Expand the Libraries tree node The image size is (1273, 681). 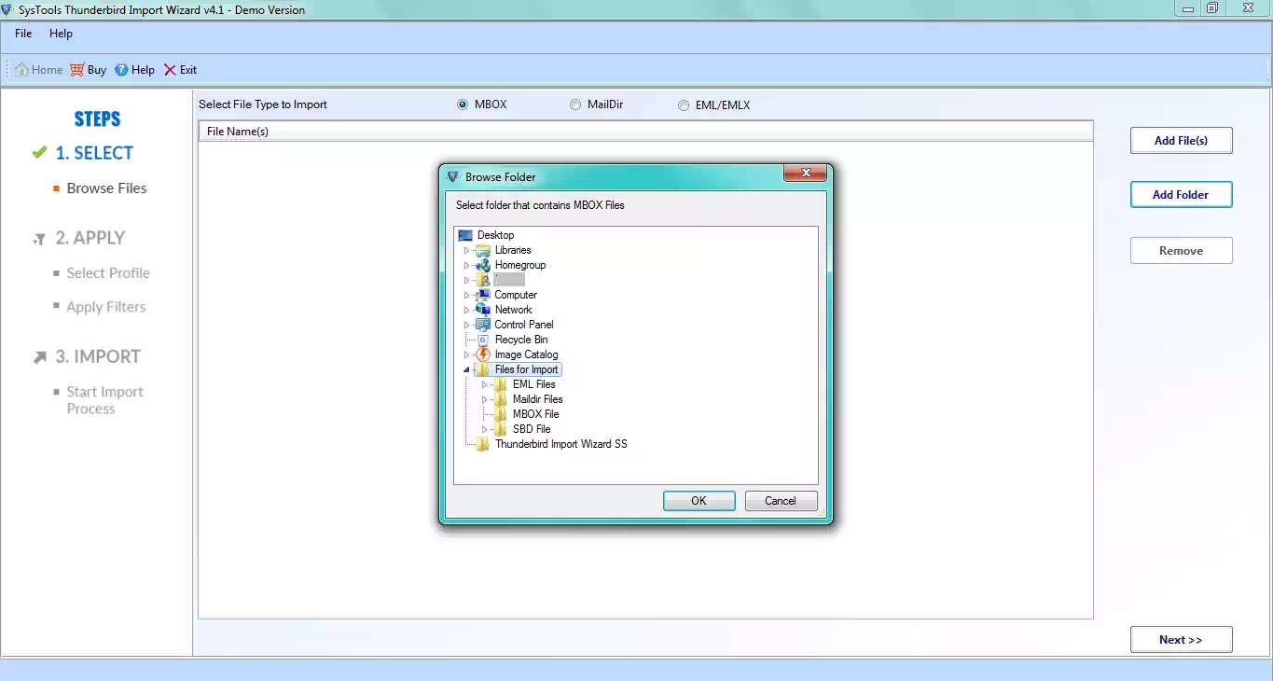[x=467, y=250]
